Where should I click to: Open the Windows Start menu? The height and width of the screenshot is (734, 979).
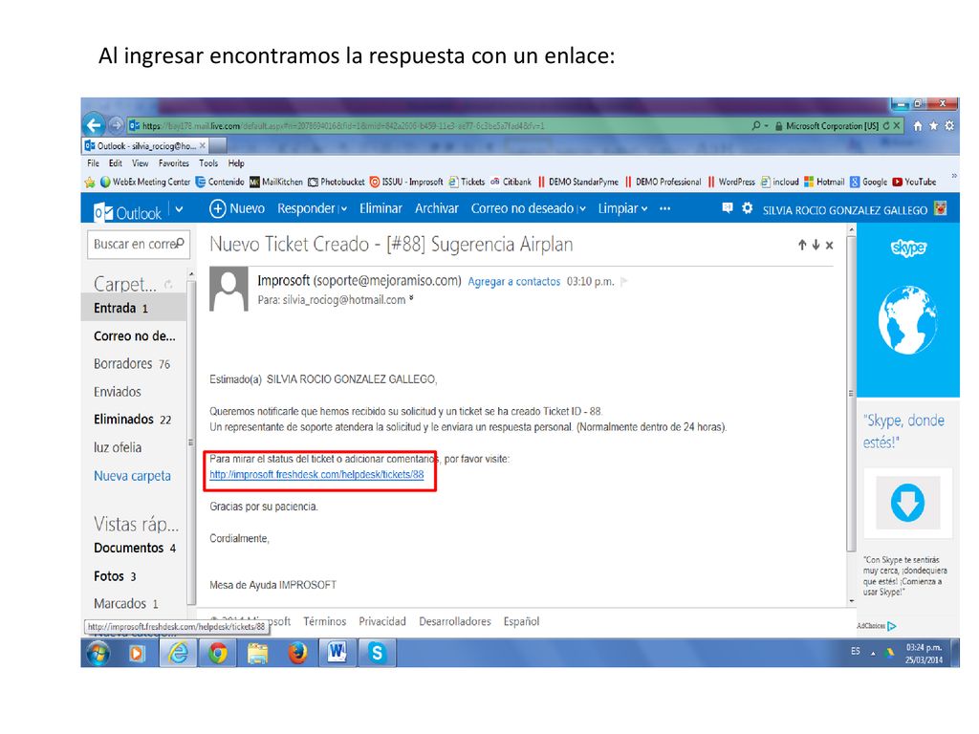[98, 654]
